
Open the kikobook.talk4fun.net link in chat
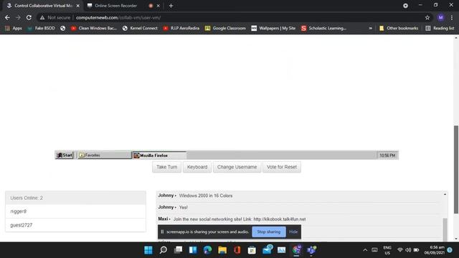(279, 219)
